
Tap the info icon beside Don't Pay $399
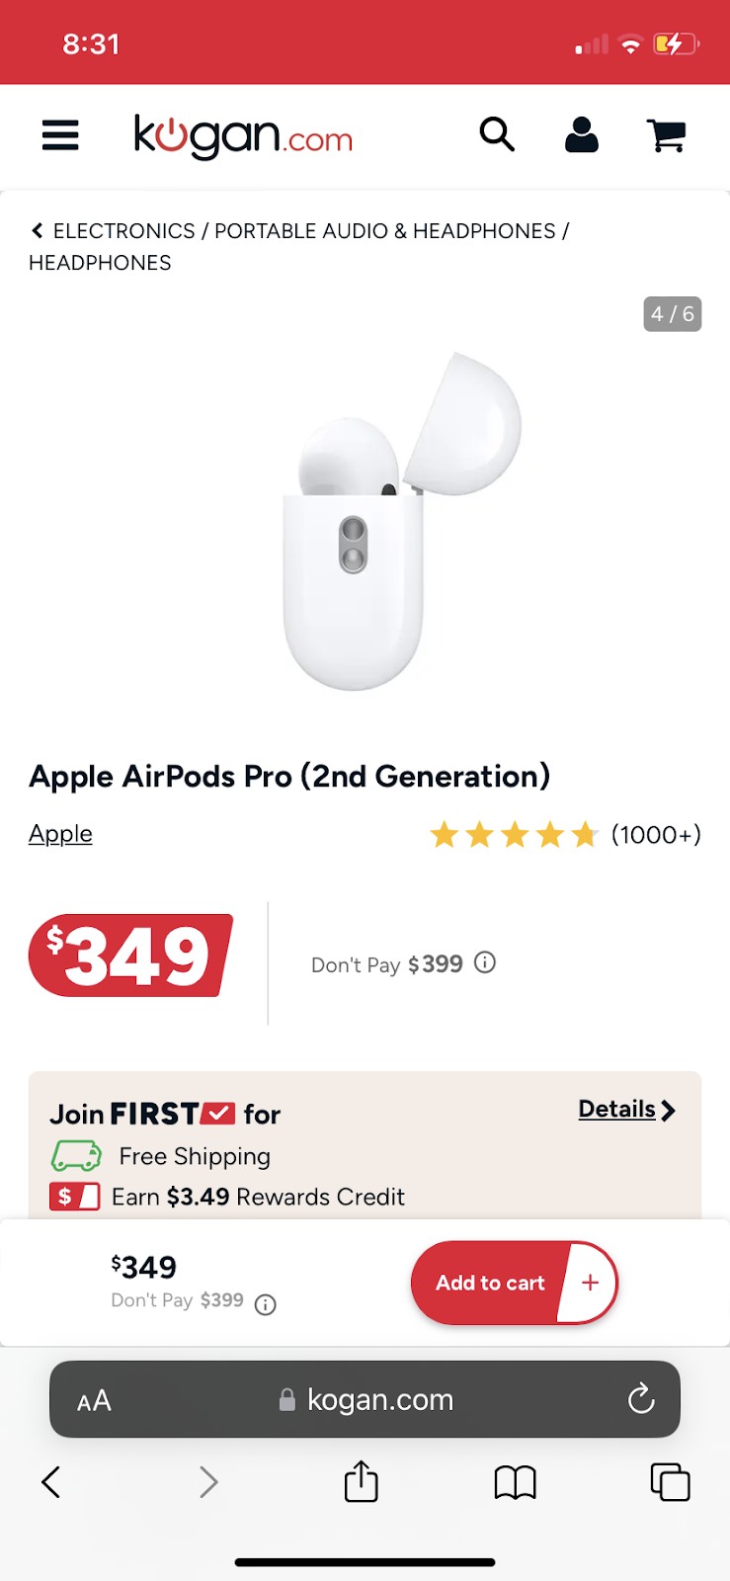[485, 962]
